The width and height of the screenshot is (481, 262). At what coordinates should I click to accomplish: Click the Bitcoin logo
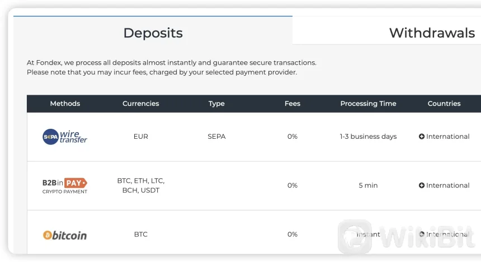tap(65, 235)
